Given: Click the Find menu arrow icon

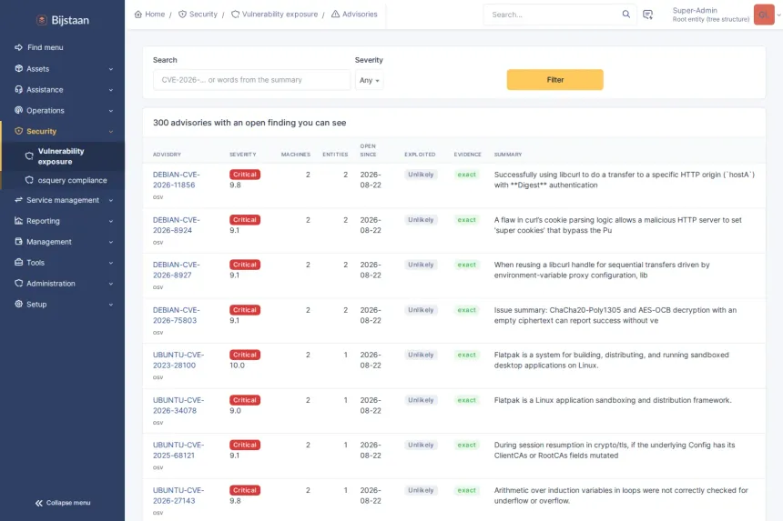Looking at the screenshot, I should pyautogui.click(x=18, y=47).
